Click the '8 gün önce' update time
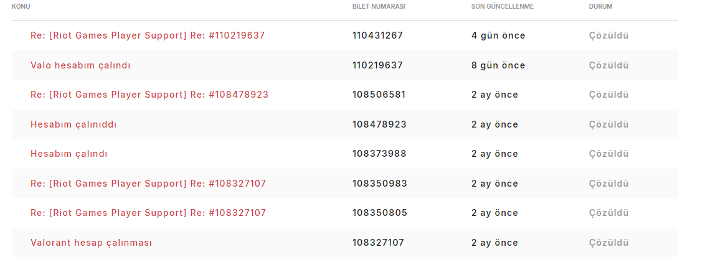This screenshot has height=275, width=723. click(x=498, y=65)
